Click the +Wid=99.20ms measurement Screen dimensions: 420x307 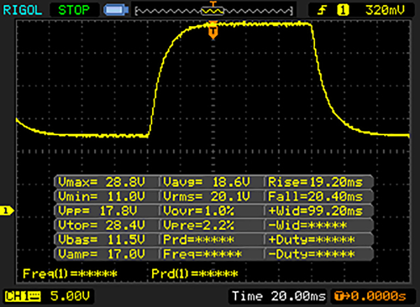point(316,211)
